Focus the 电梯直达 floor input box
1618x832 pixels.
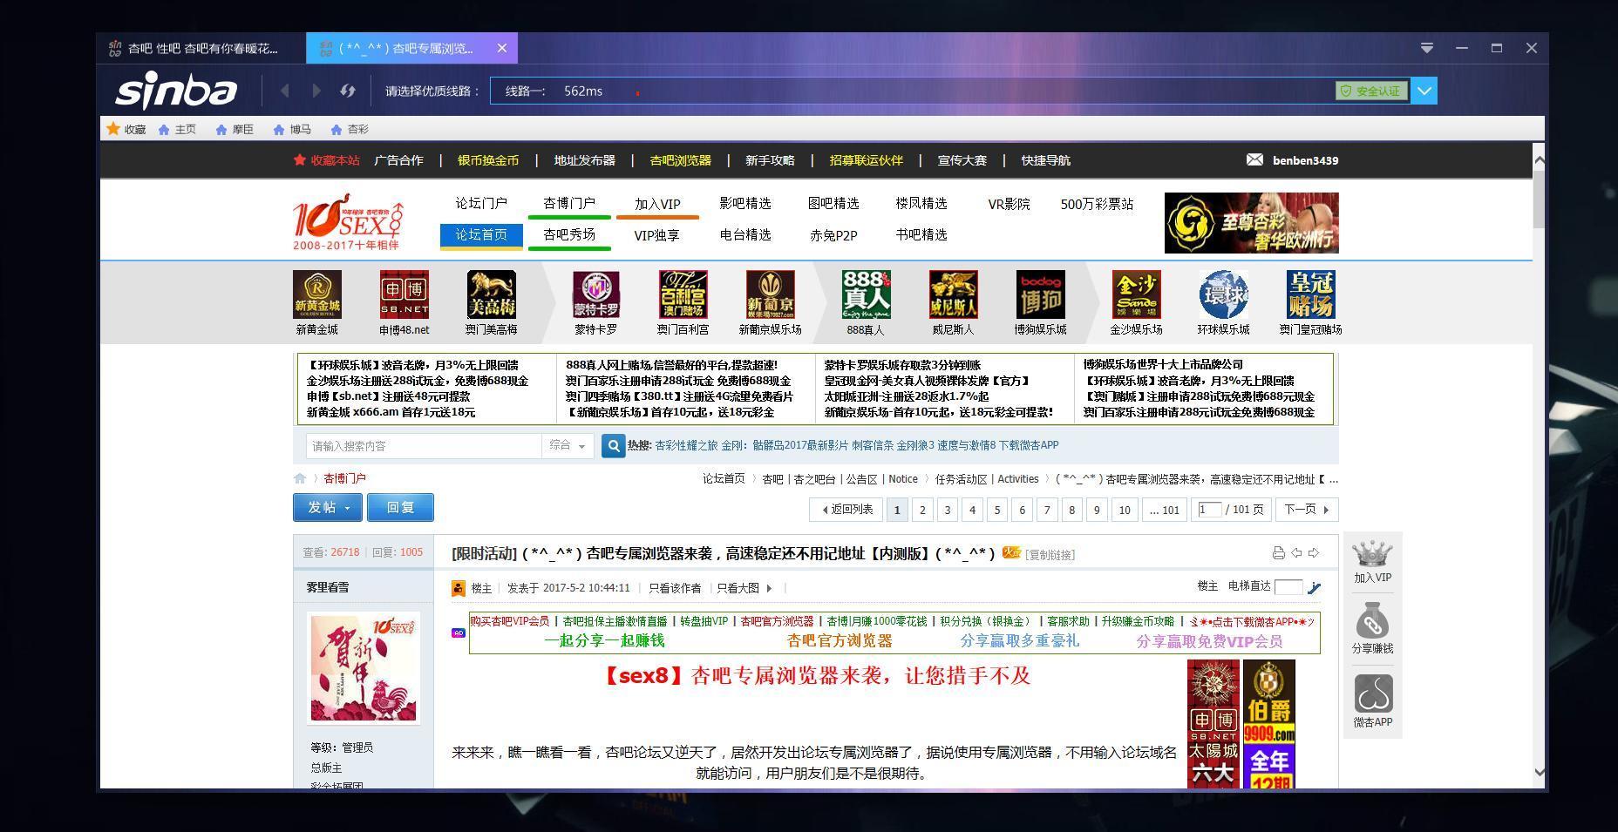pyautogui.click(x=1288, y=587)
